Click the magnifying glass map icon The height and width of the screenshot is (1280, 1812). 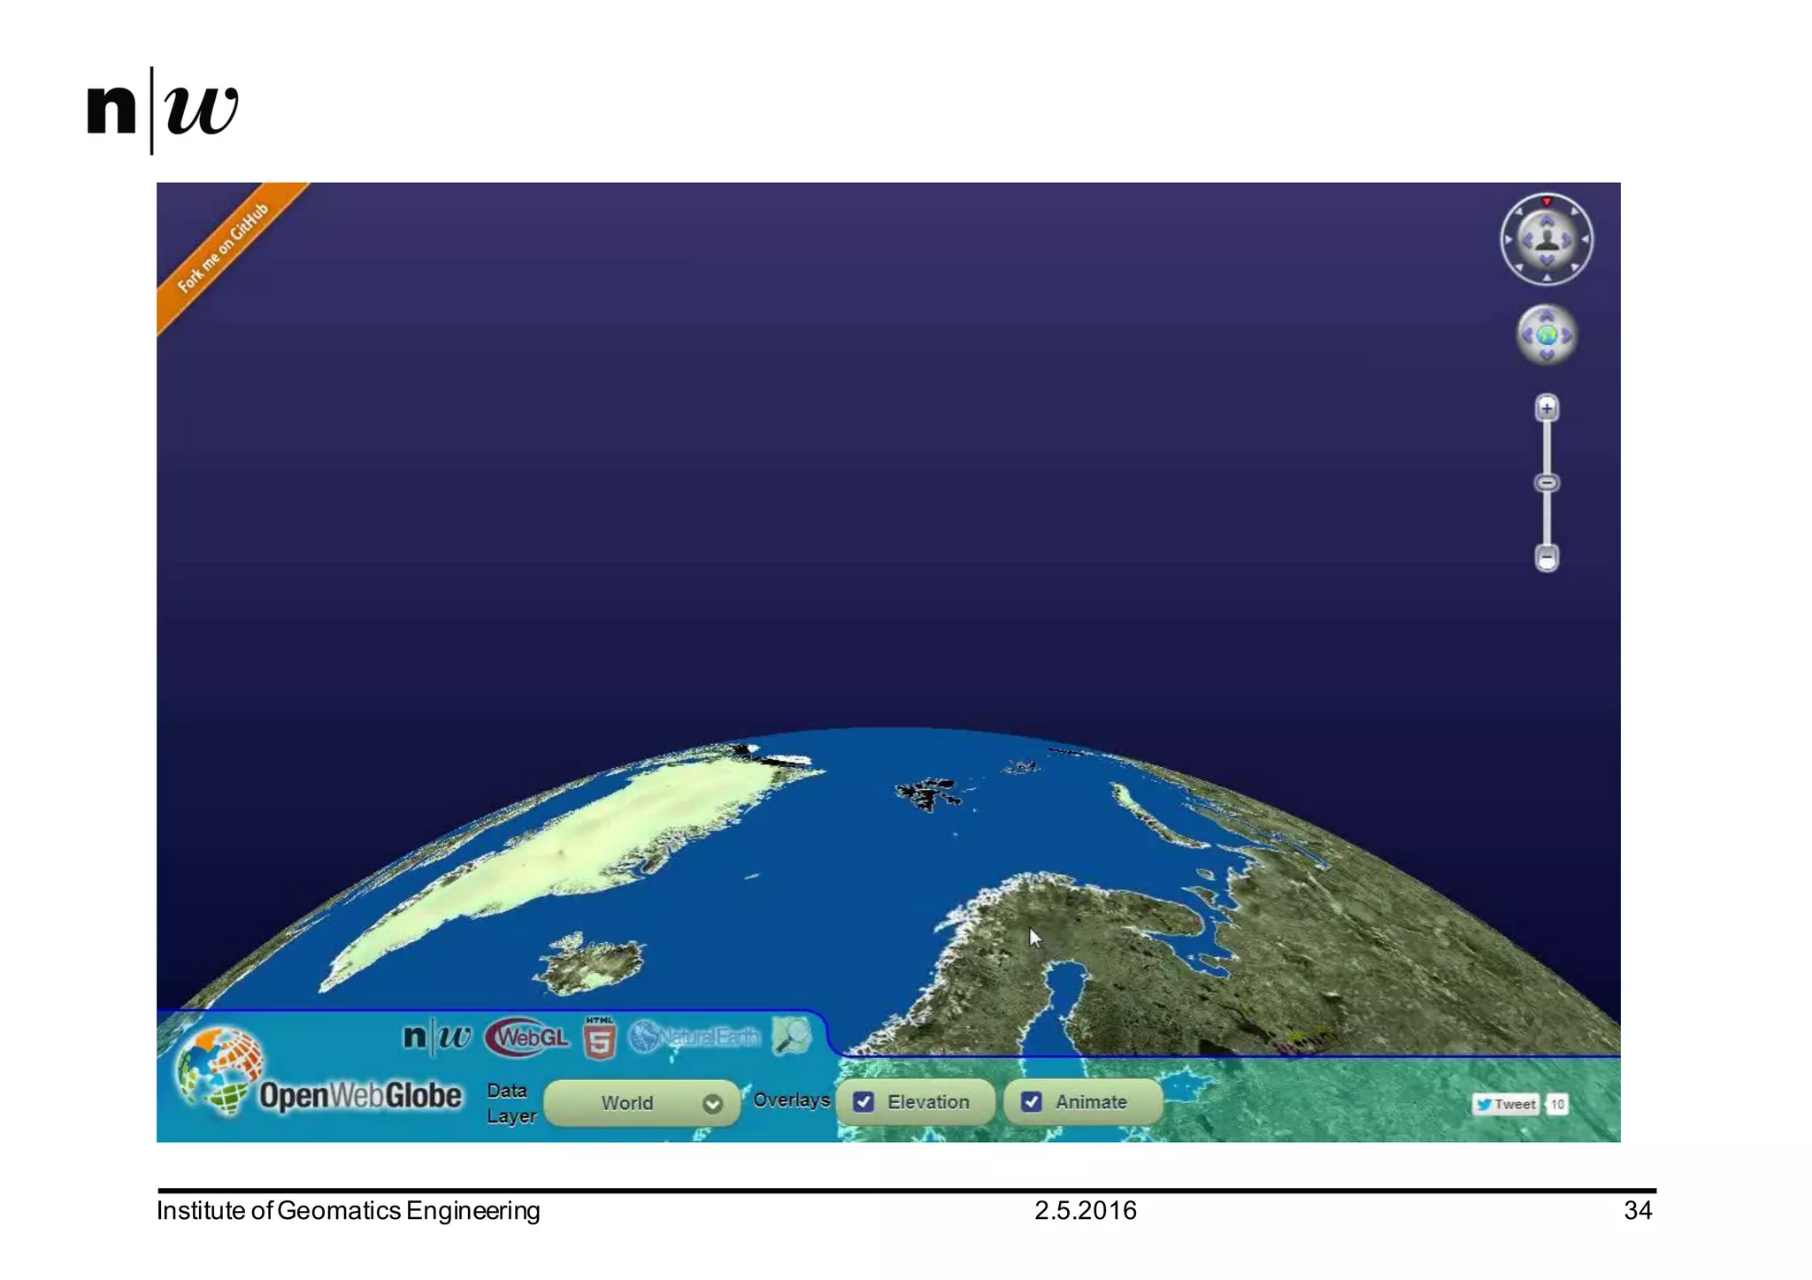[791, 1036]
